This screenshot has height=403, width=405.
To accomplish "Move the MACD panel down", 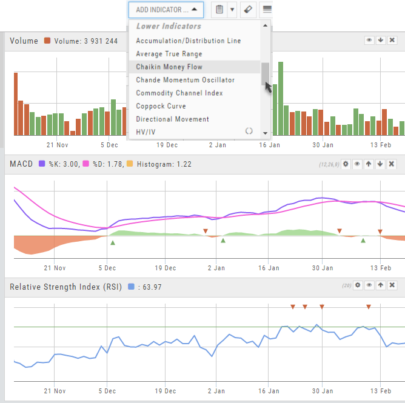I will pos(380,164).
